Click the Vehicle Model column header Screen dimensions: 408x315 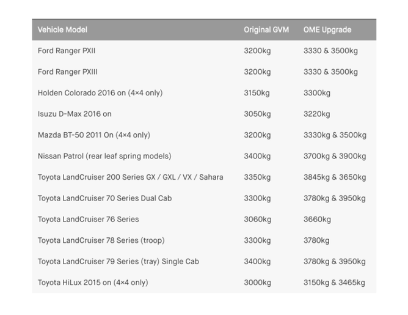62,29
